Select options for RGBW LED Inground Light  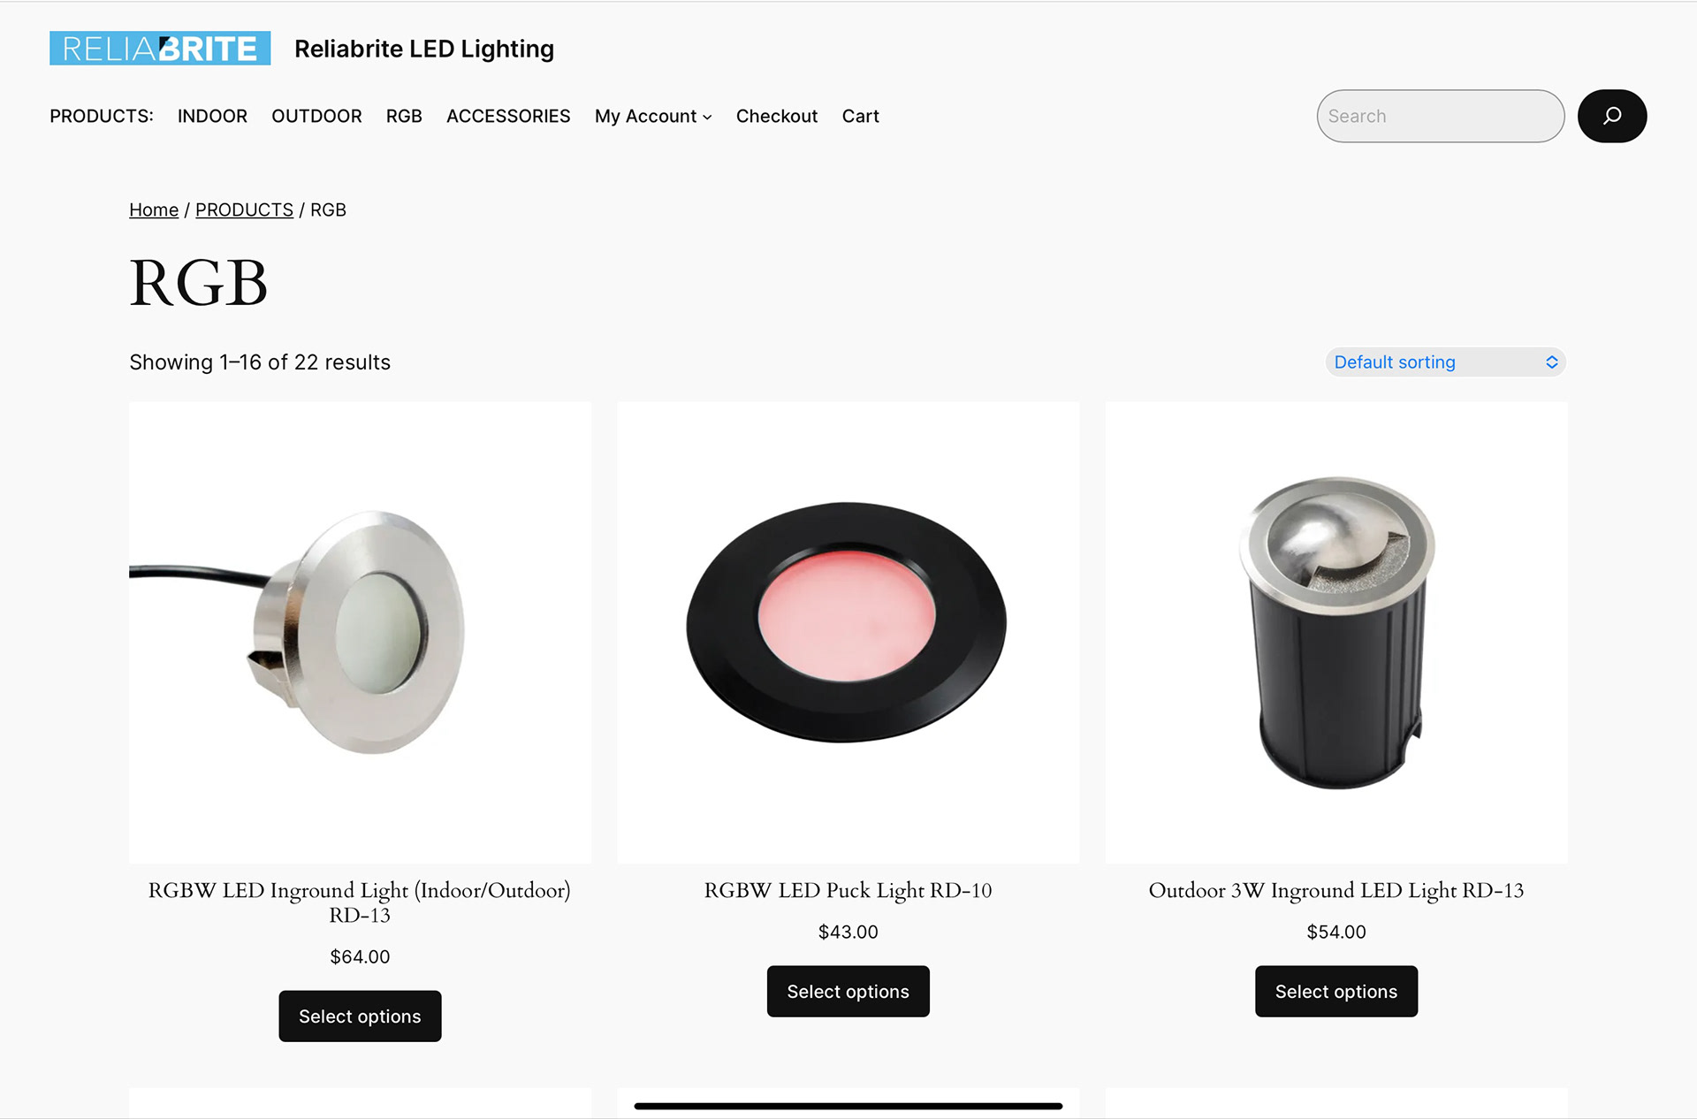pos(360,1016)
